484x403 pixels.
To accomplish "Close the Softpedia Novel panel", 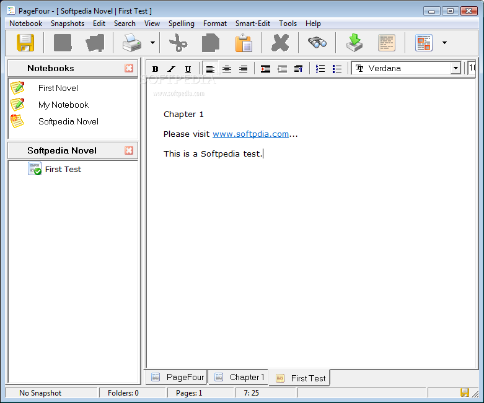I will [129, 150].
